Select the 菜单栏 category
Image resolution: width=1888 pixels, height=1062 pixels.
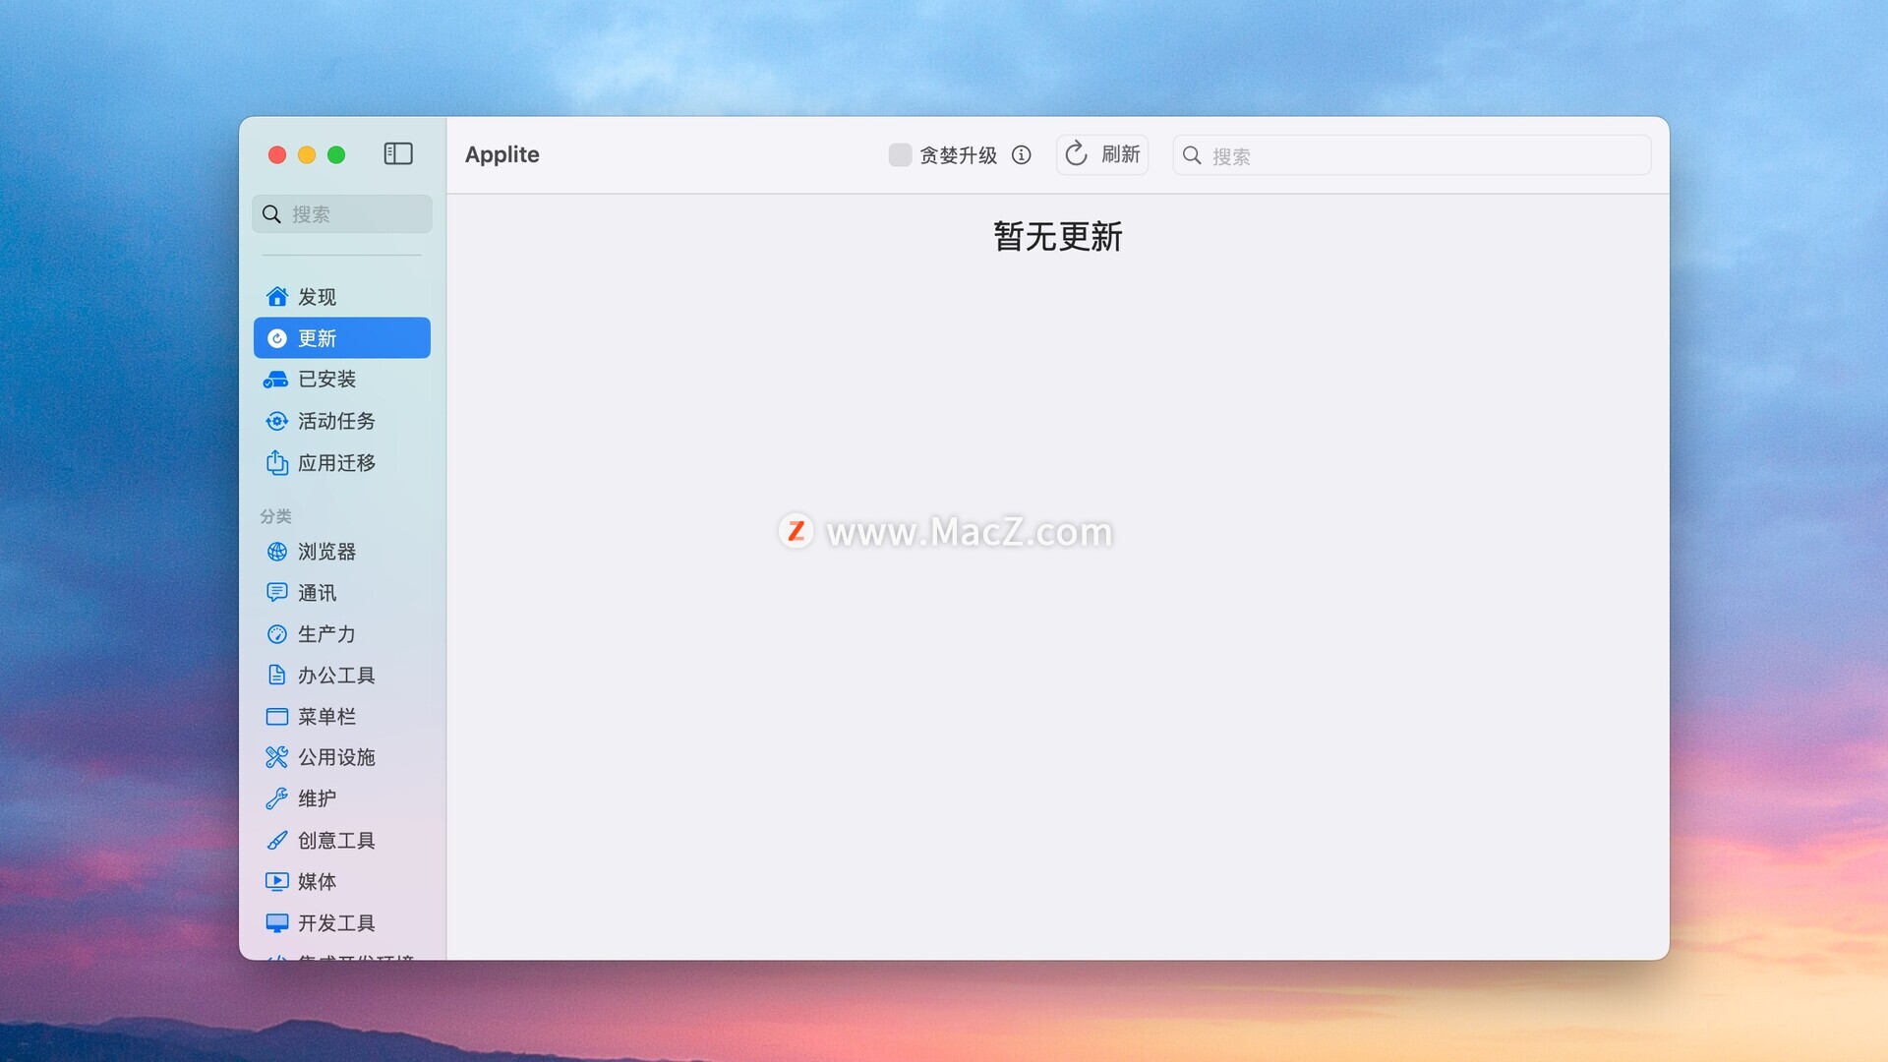[x=325, y=717]
